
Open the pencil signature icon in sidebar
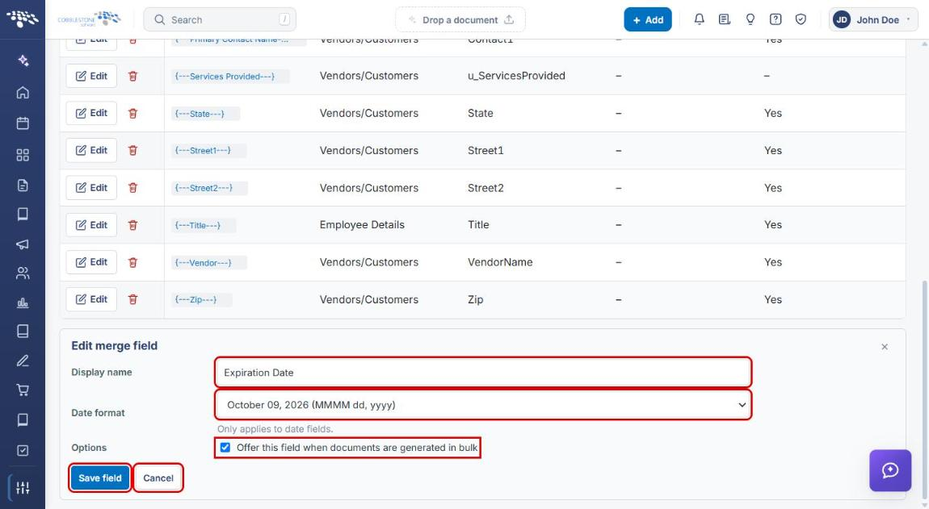click(23, 361)
